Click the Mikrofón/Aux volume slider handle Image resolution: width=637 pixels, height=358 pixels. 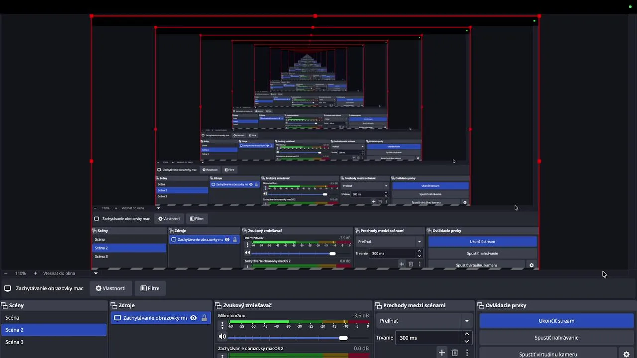coord(343,338)
